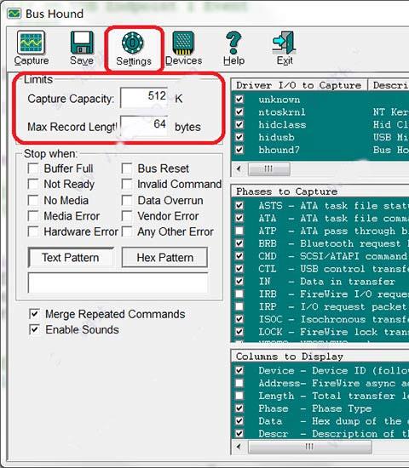409x468 pixels.
Task: Tick the Media Error checkbox
Action: (33, 216)
